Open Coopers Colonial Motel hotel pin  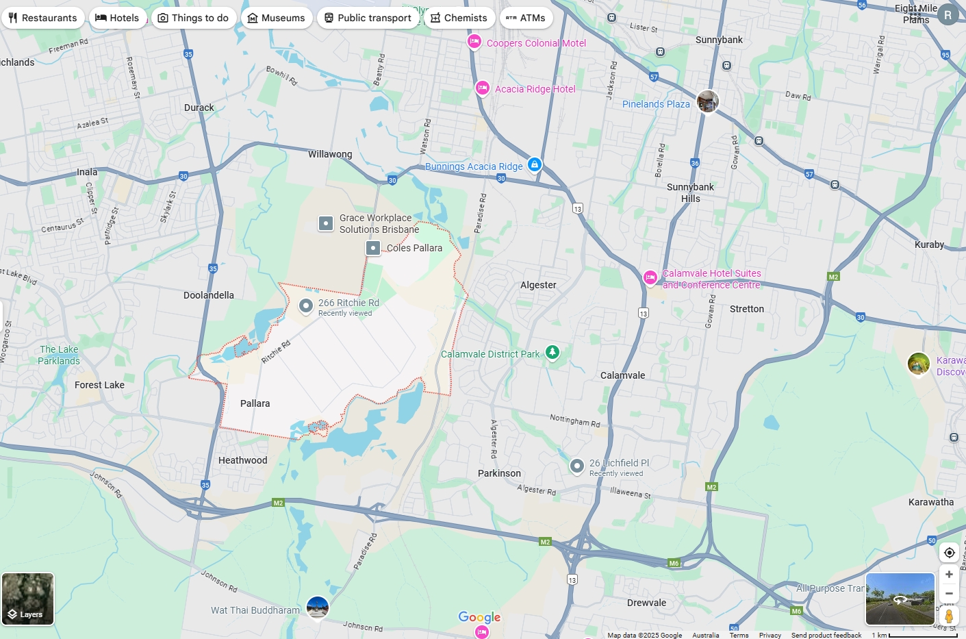click(x=474, y=42)
